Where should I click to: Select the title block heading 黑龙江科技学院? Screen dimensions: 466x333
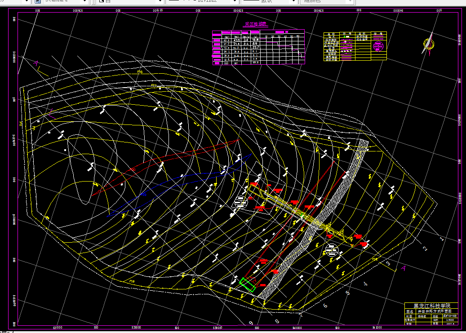[x=432, y=306]
